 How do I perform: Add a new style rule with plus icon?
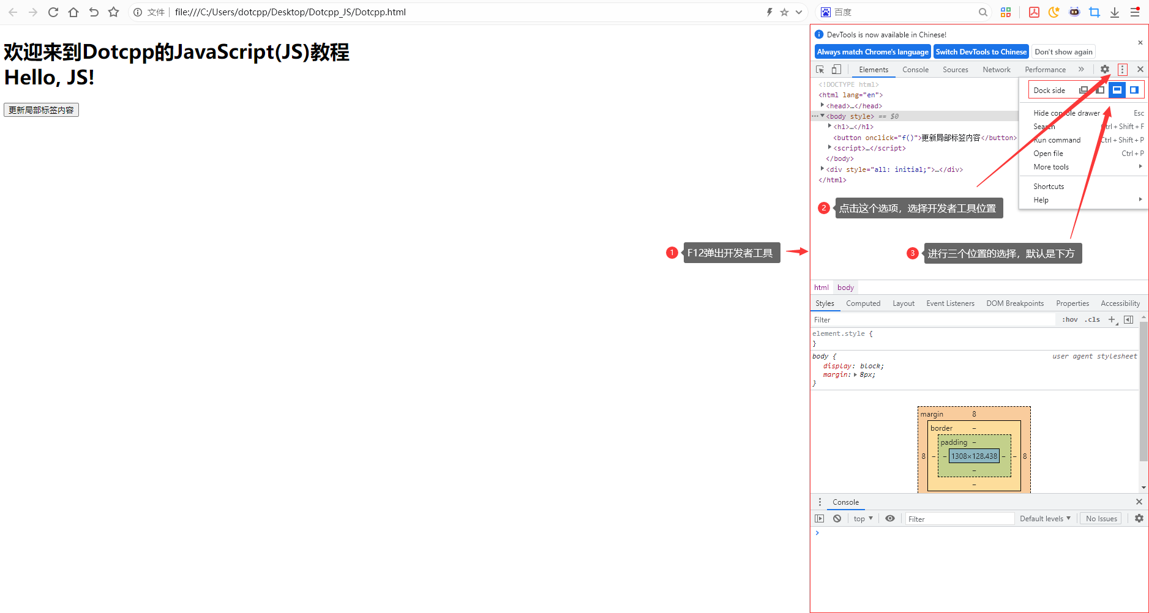click(x=1112, y=319)
